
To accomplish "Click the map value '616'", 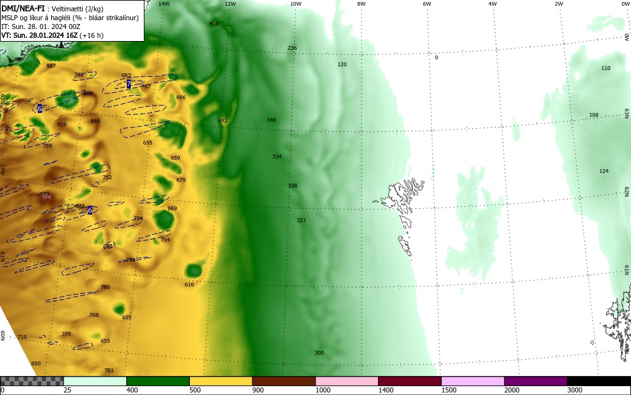I will pyautogui.click(x=189, y=285).
